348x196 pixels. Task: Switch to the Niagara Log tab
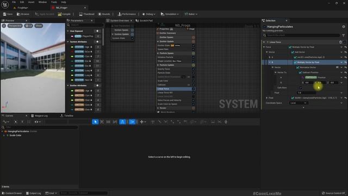tap(40, 116)
